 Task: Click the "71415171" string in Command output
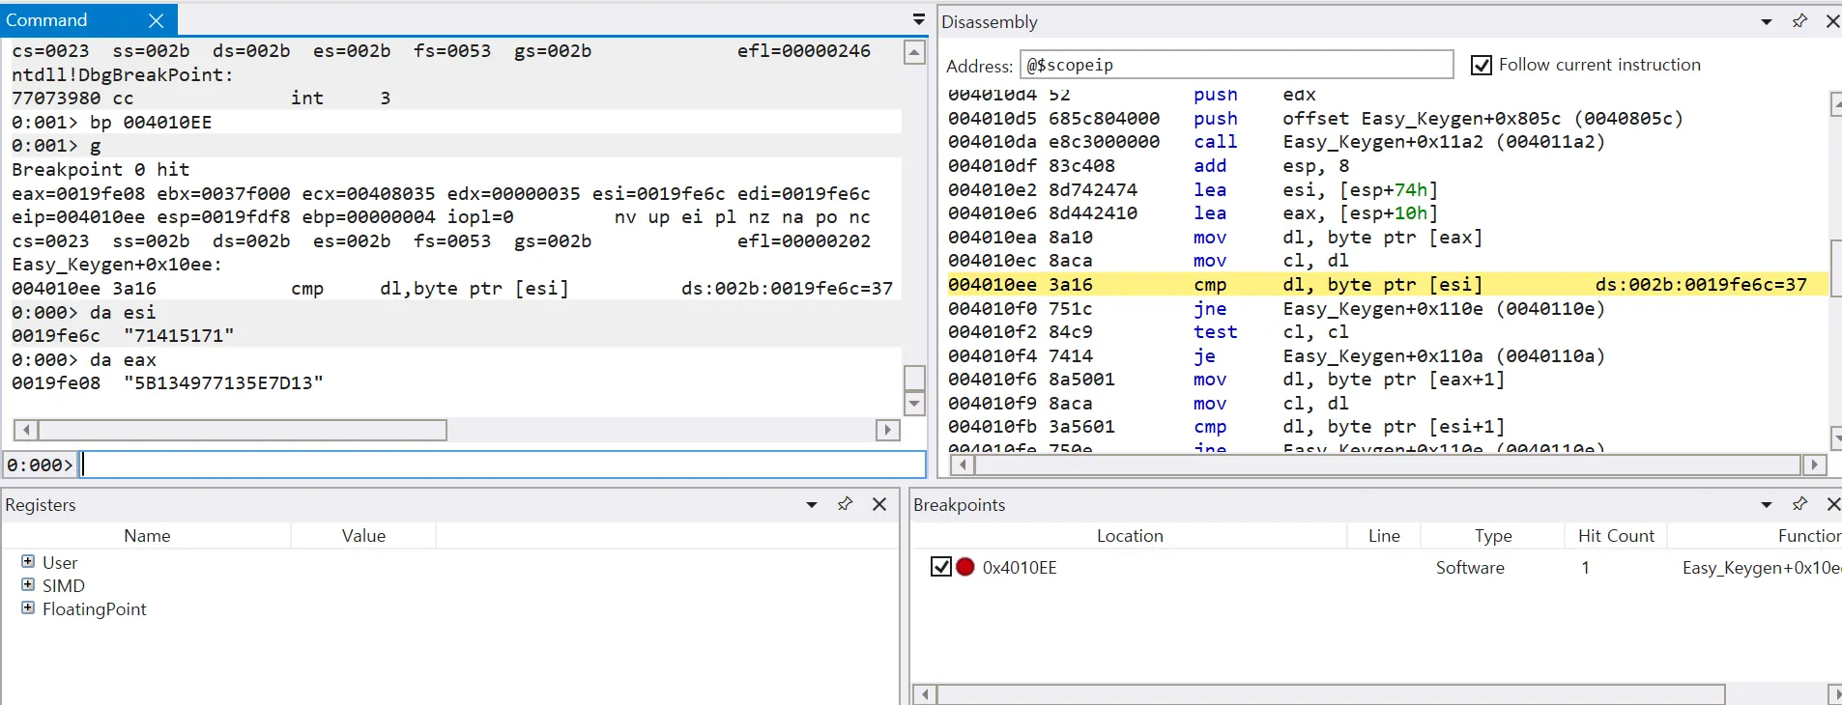pos(179,336)
